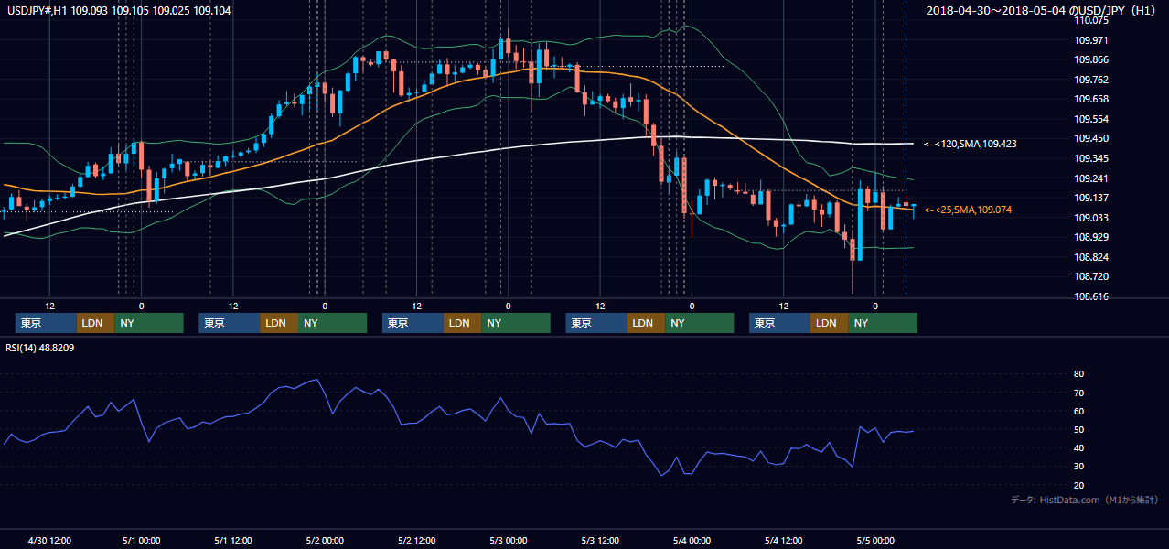Select the 120,SMA,109.423 line label
This screenshot has height=549, width=1169.
970,144
